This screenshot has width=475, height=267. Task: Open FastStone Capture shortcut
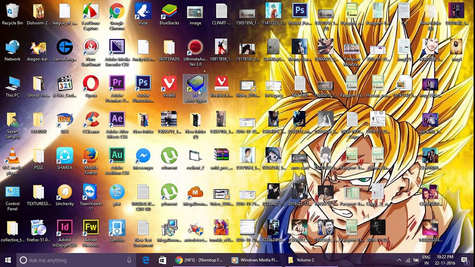tap(91, 17)
